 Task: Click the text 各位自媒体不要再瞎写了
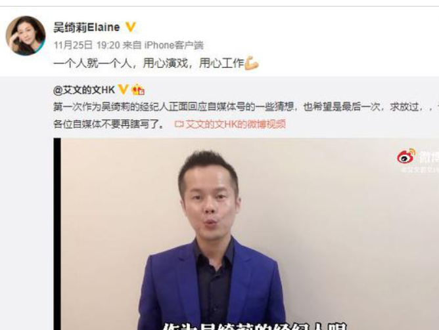coord(109,124)
